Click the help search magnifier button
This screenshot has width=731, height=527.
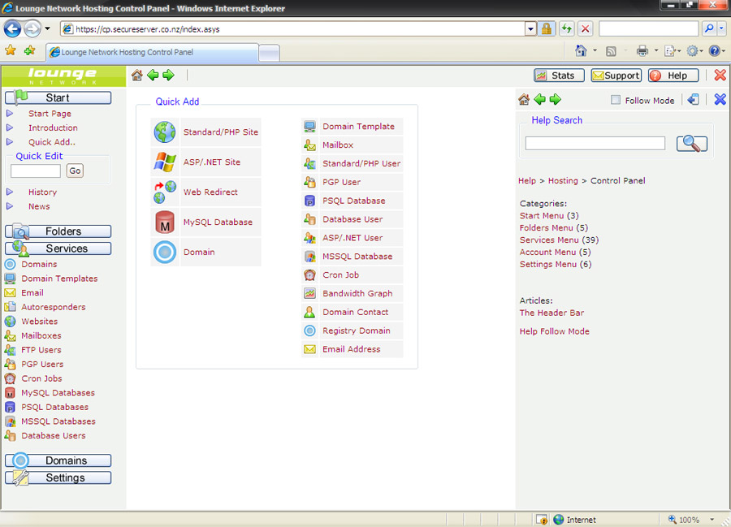coord(691,144)
